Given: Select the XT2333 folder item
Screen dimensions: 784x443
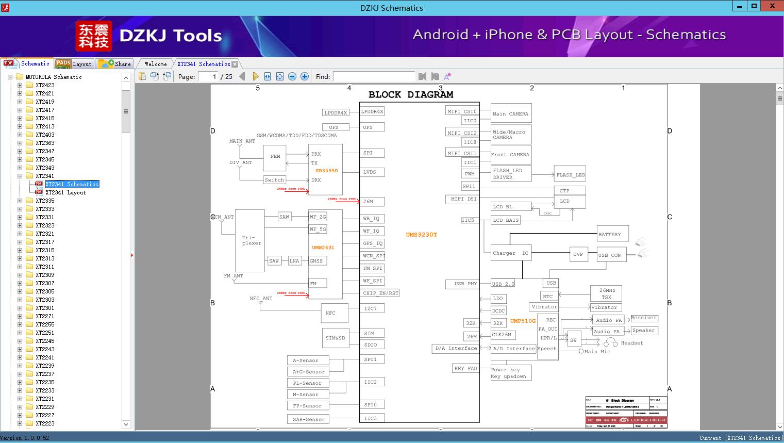Looking at the screenshot, I should (x=45, y=209).
